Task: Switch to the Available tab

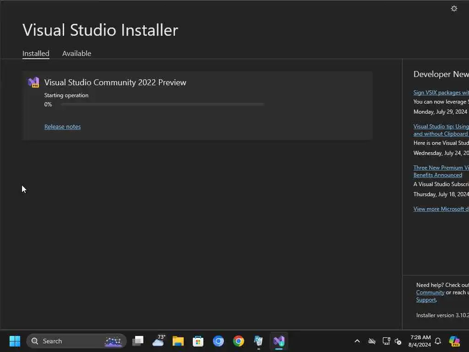Action: 76,53
